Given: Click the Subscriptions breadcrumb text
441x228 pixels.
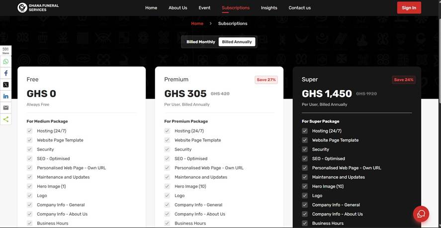Looking at the screenshot, I should click(233, 23).
